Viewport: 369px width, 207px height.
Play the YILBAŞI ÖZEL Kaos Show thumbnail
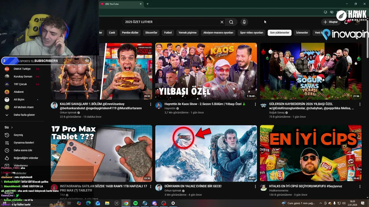[x=206, y=71]
